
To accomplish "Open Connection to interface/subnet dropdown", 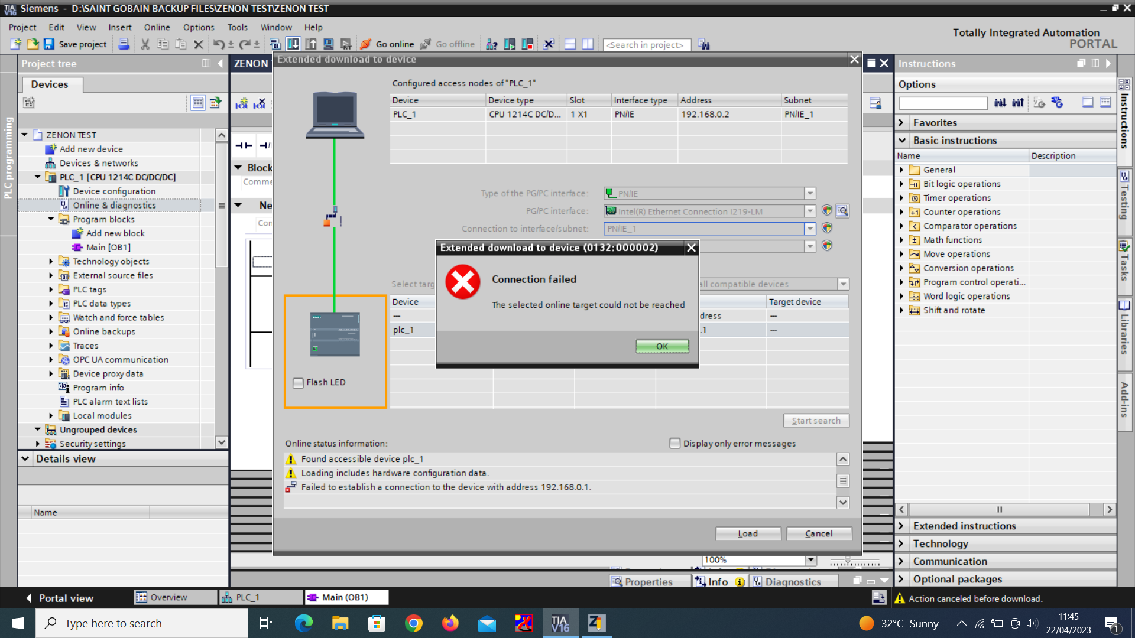I will pyautogui.click(x=810, y=229).
